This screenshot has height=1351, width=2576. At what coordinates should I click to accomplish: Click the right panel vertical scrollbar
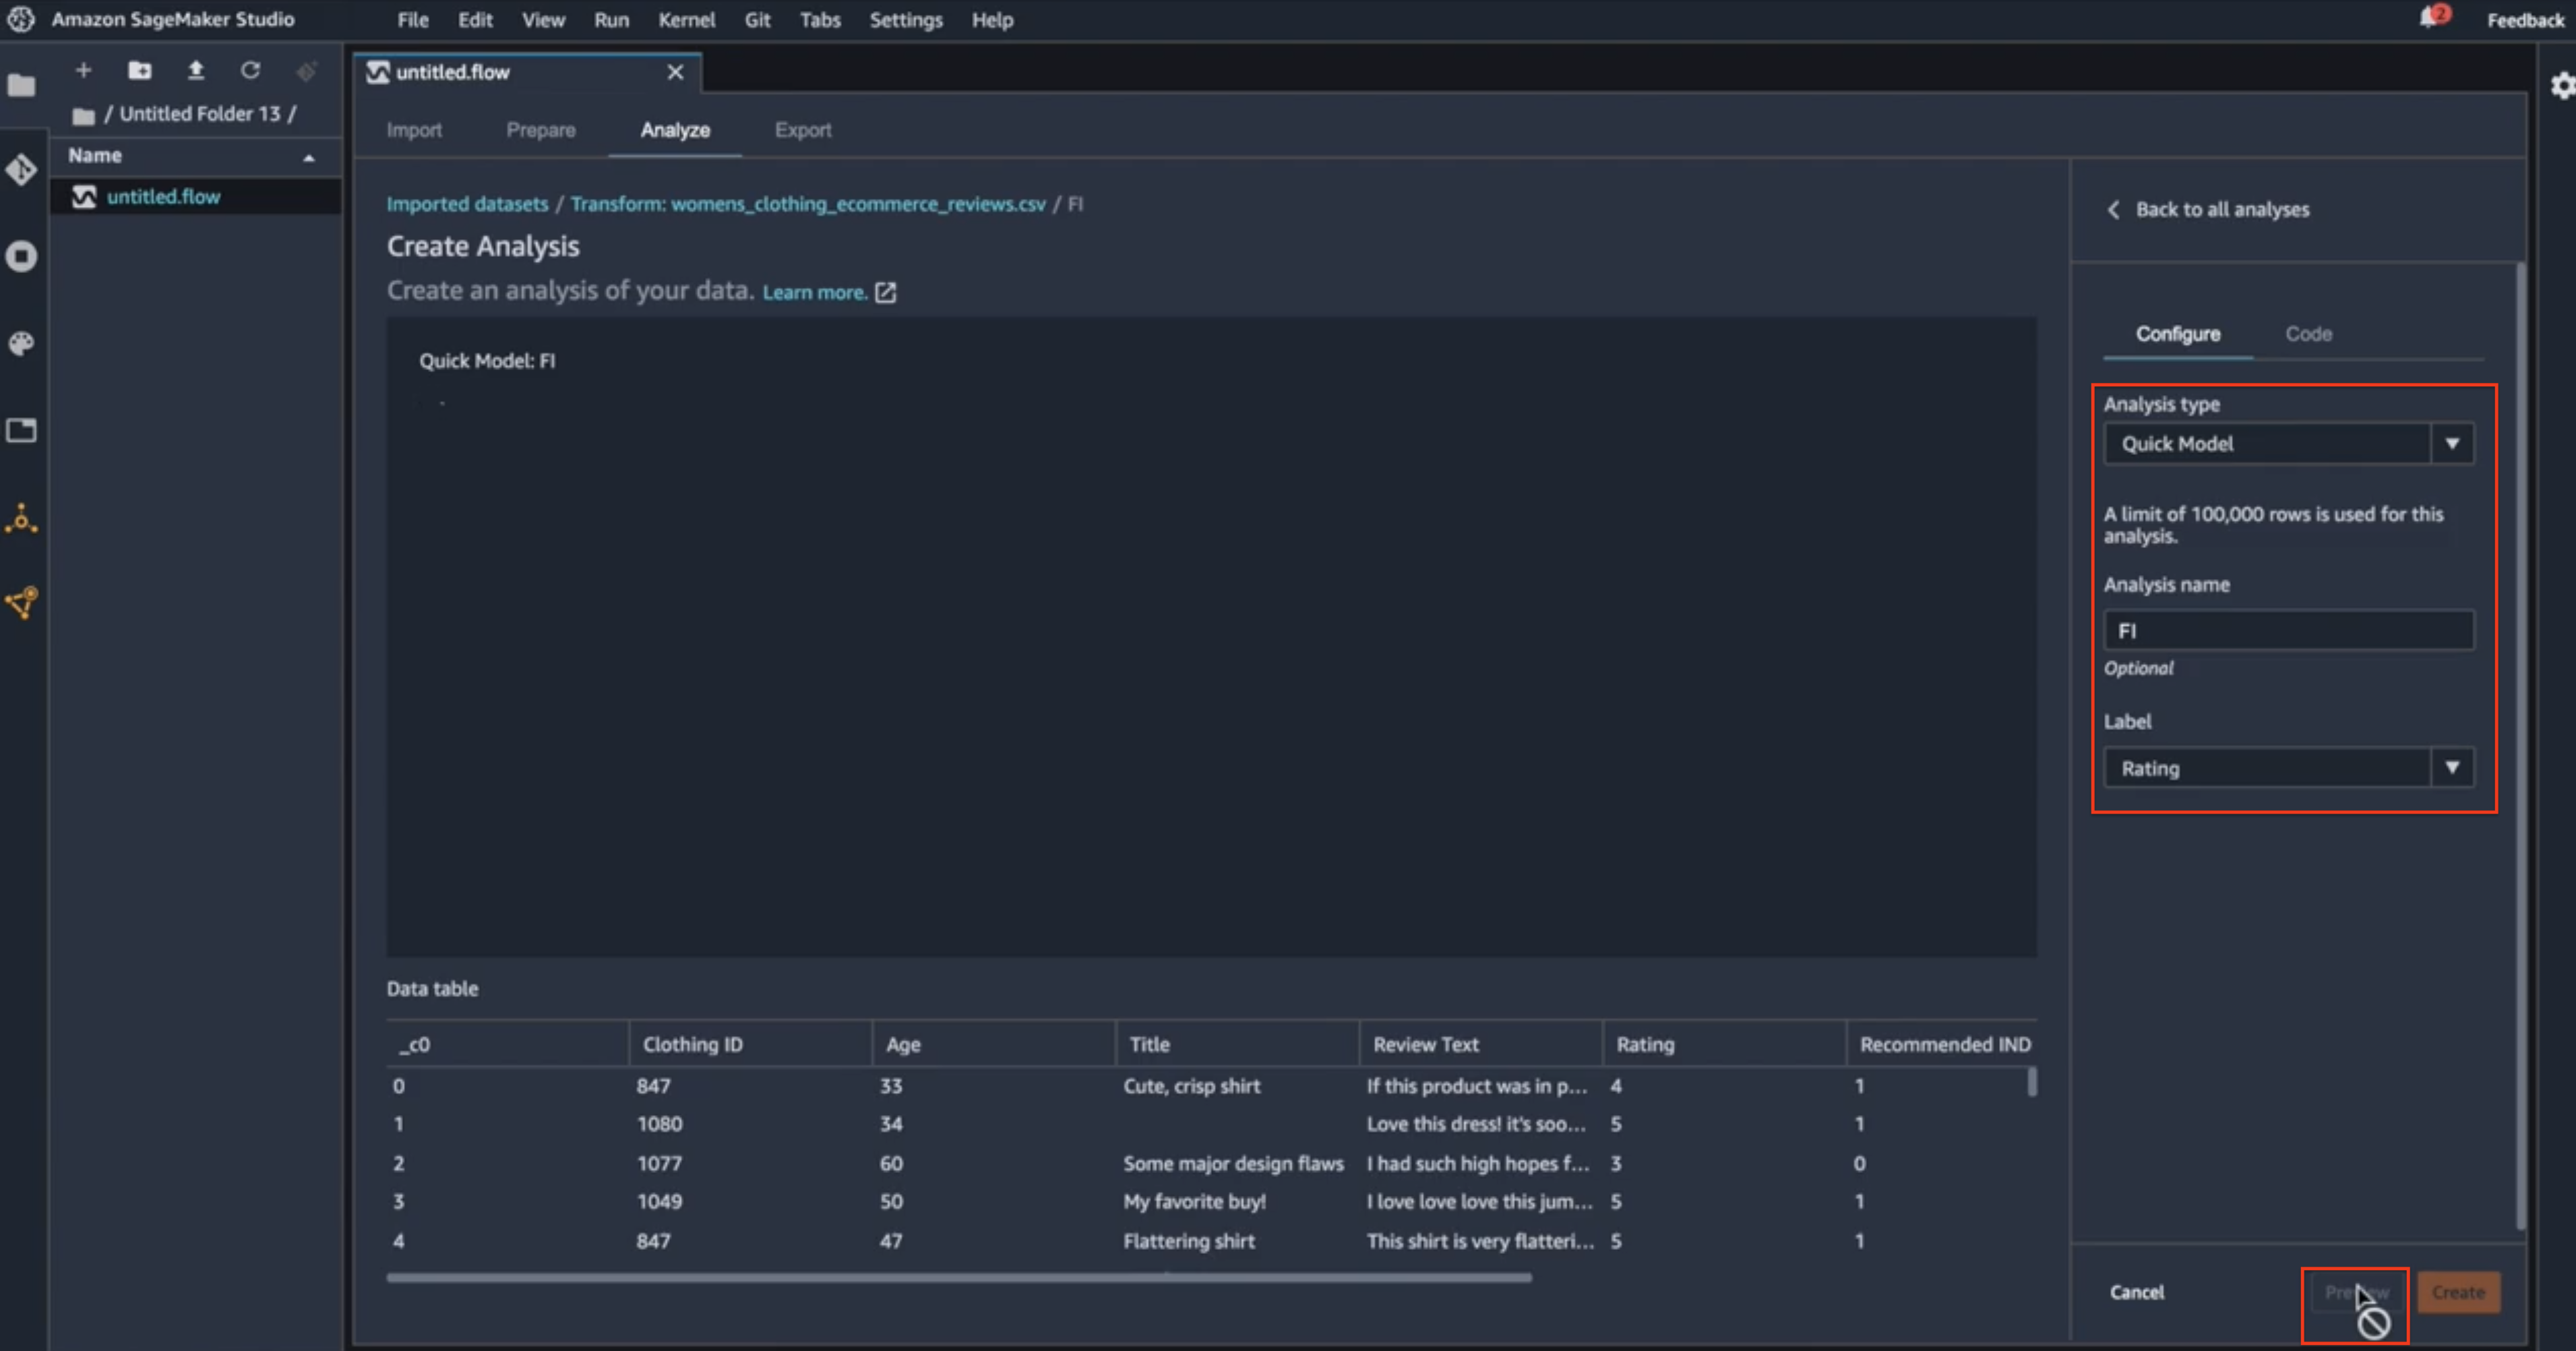point(2520,746)
